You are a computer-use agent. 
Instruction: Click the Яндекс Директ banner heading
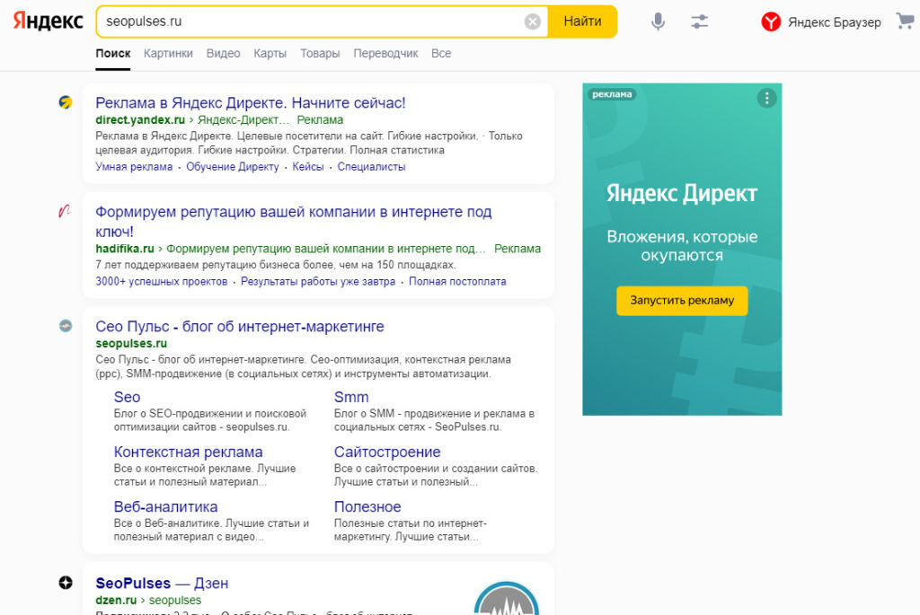(682, 193)
